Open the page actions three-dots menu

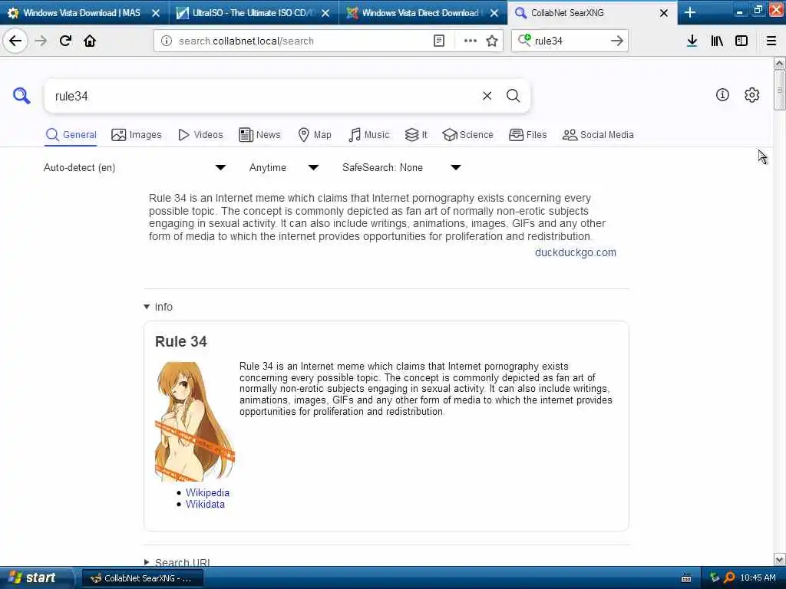(470, 41)
